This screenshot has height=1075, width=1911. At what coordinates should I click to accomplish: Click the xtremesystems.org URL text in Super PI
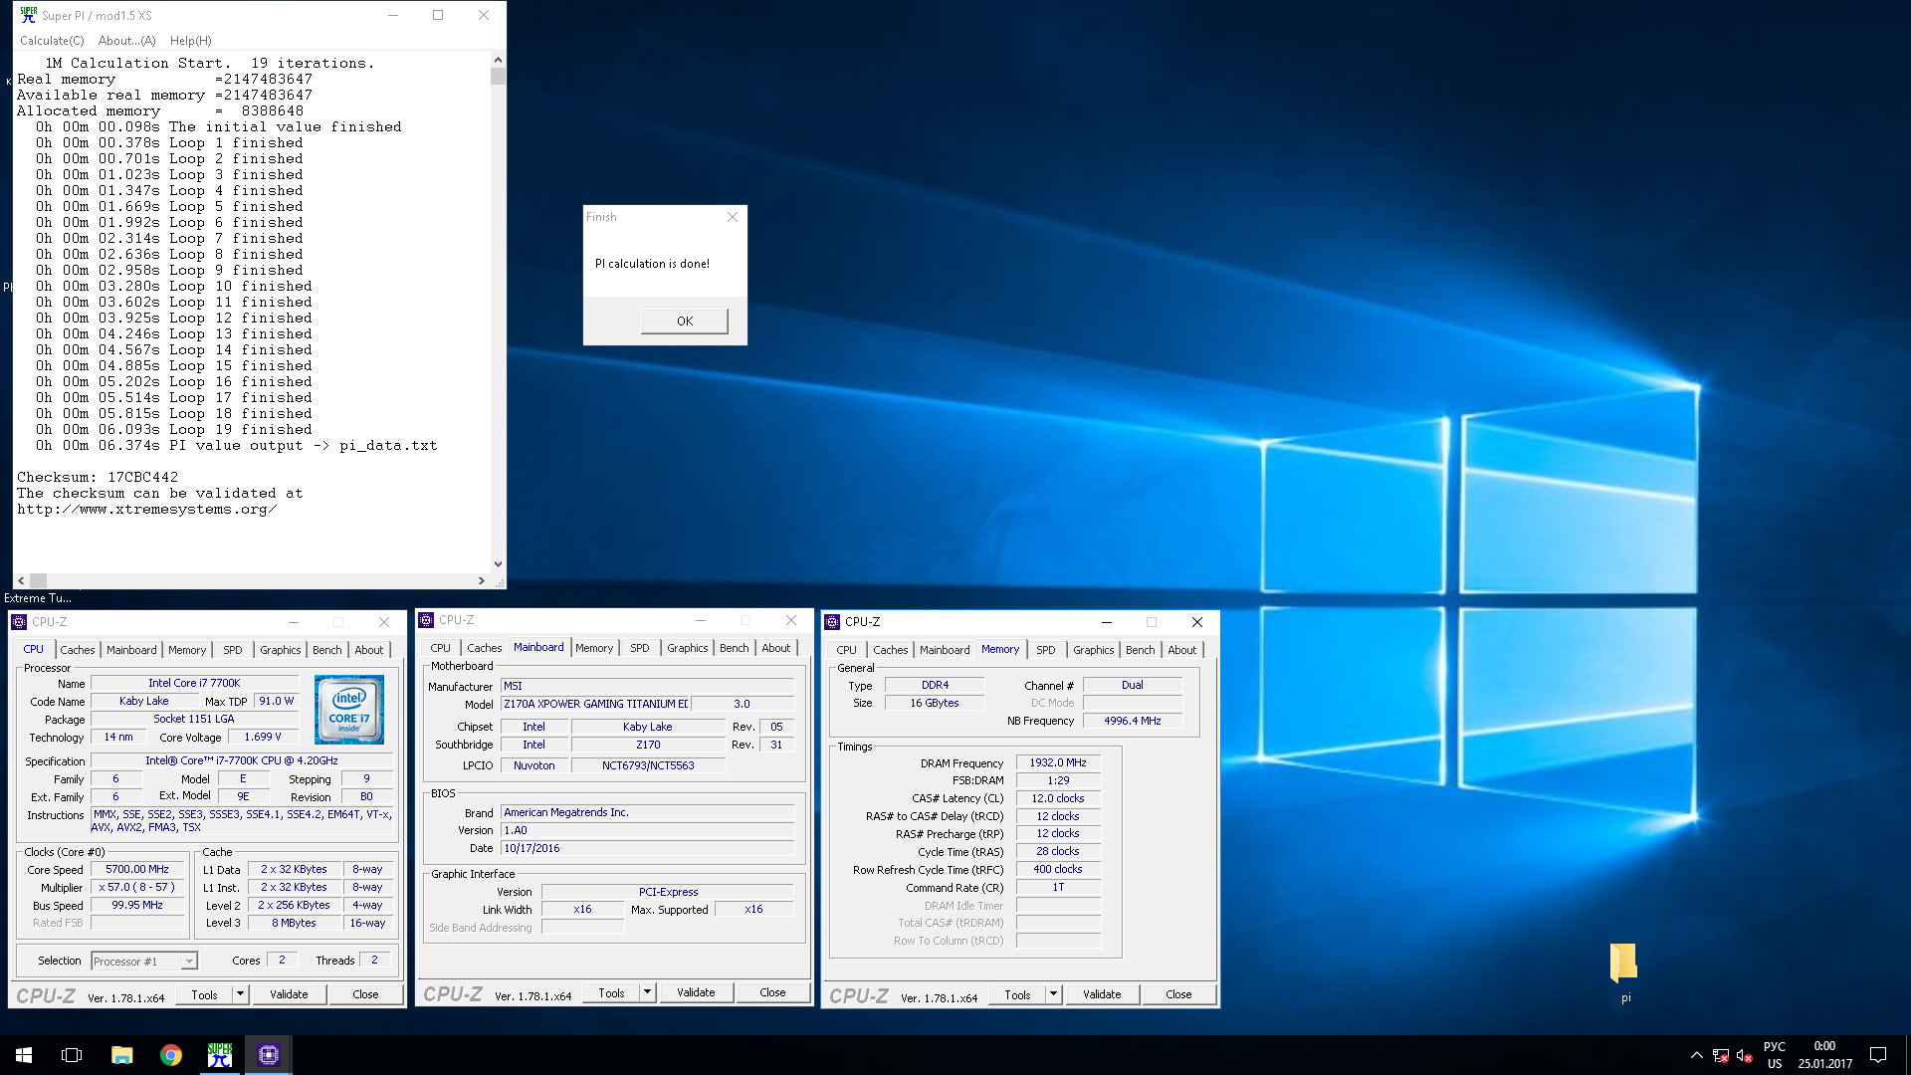point(146,510)
